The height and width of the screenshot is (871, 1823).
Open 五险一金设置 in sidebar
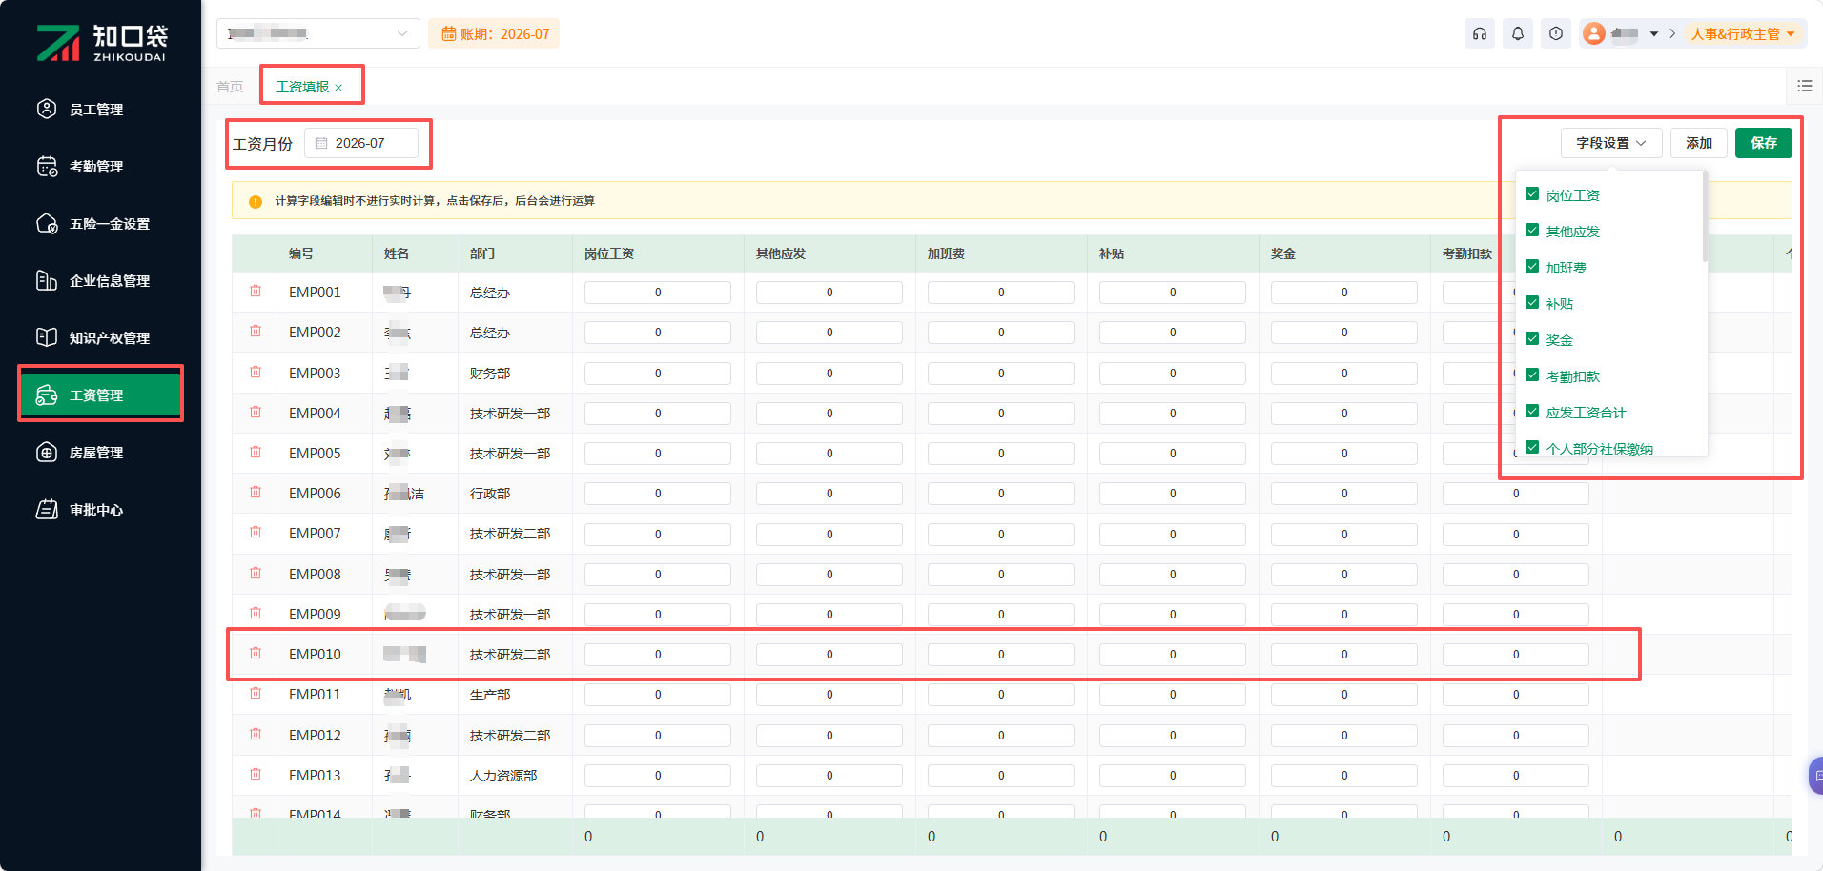pos(101,224)
